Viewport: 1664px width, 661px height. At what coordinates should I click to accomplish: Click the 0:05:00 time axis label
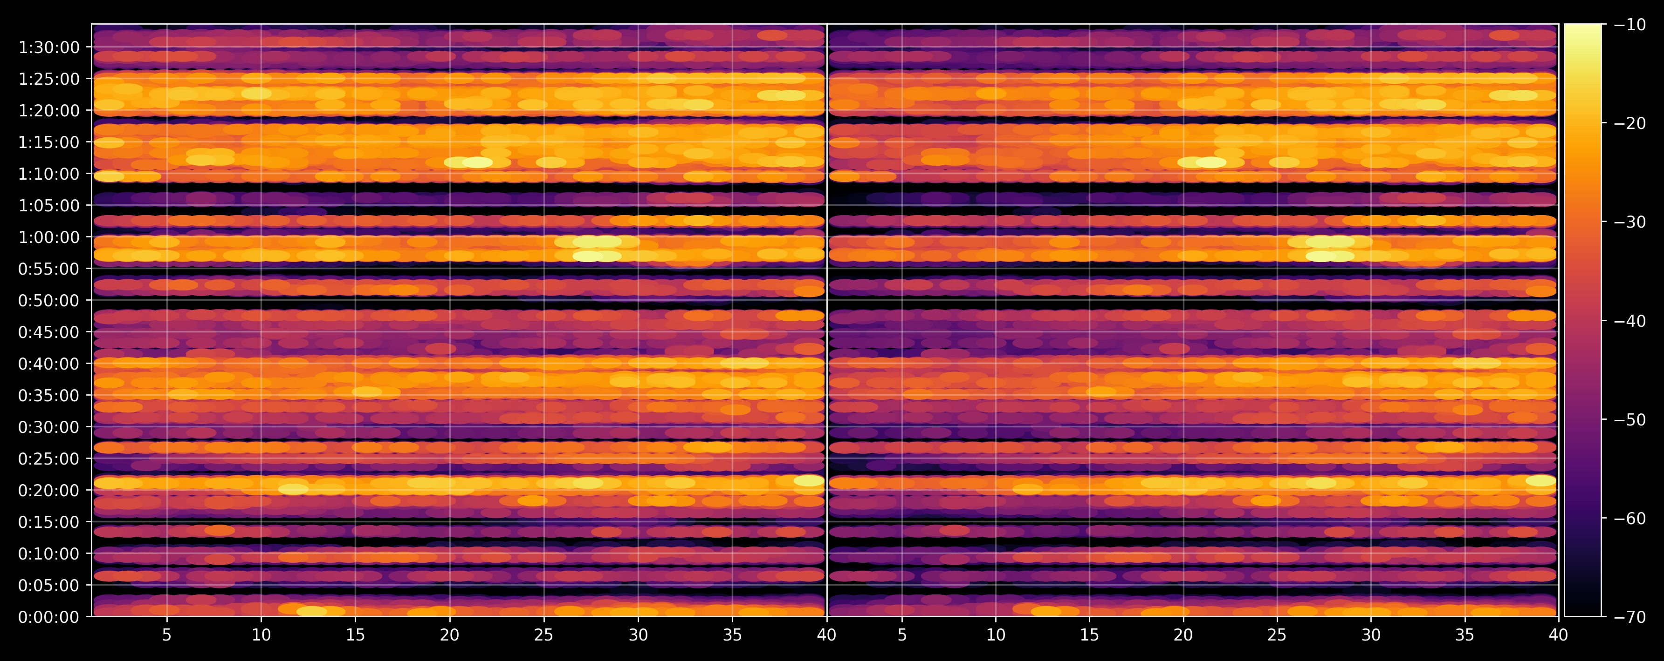(x=49, y=585)
